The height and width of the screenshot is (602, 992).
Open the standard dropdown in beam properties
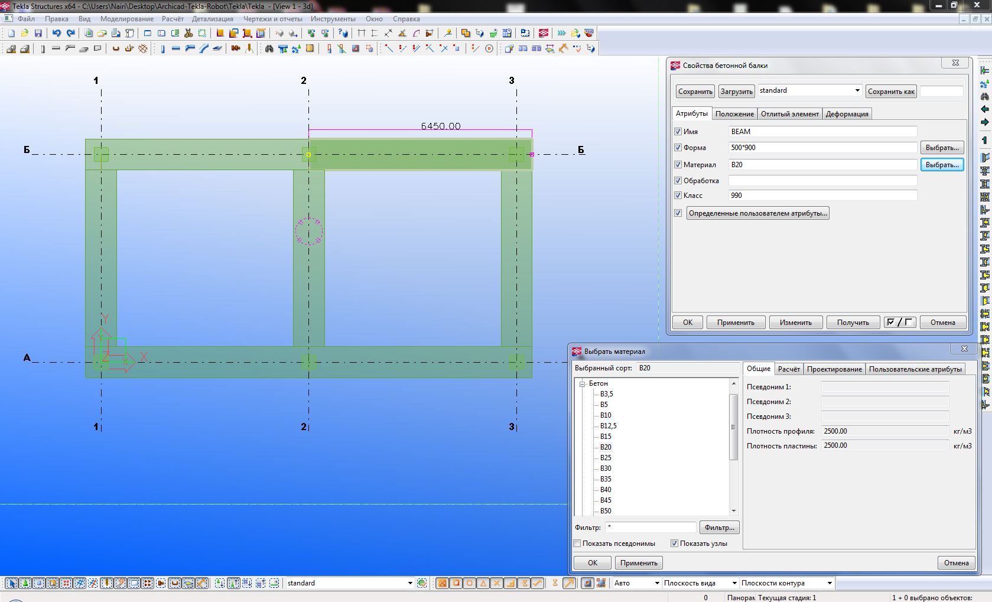click(857, 91)
